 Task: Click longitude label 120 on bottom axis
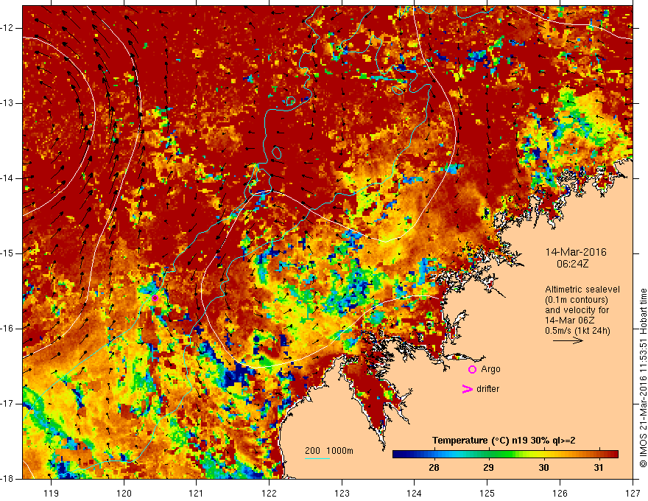pyautogui.click(x=124, y=493)
